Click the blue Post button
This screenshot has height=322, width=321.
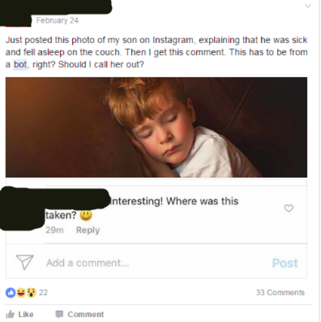(285, 263)
